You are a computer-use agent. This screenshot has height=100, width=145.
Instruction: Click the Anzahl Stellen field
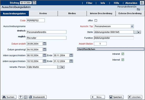point(100,44)
